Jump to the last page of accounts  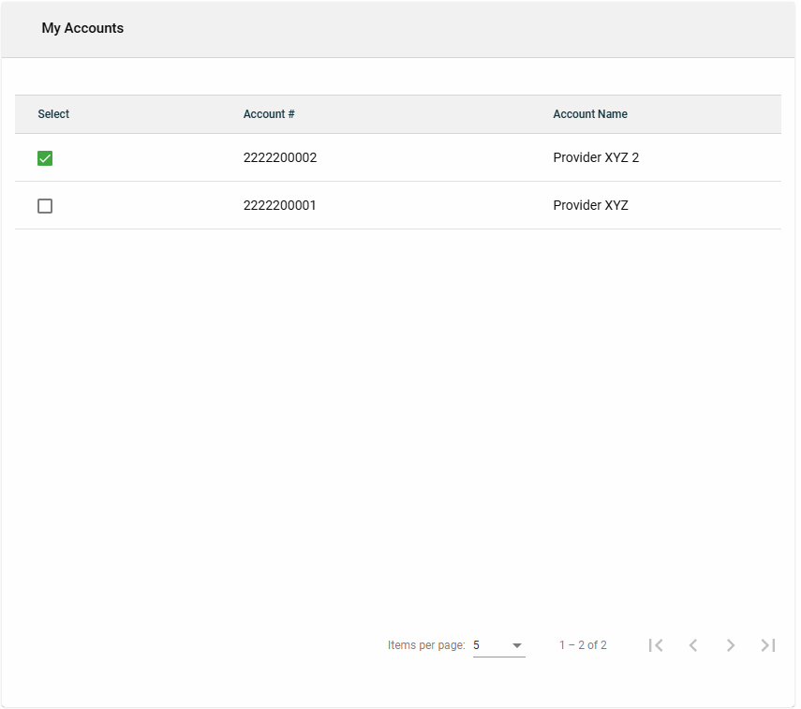click(x=768, y=645)
